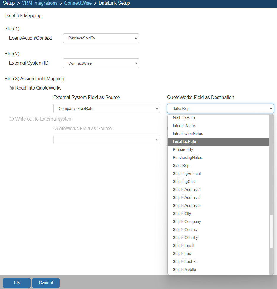This screenshot has width=277, height=289.
Task: Open External System Field as Source dropdown
Action: (106, 108)
